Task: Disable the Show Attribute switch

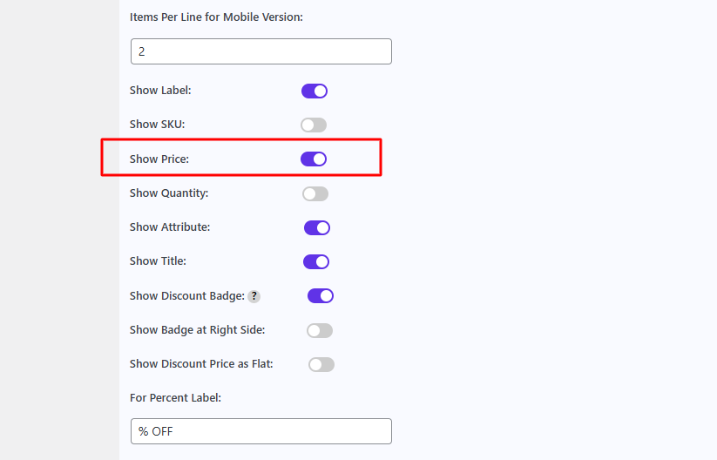Action: click(317, 227)
